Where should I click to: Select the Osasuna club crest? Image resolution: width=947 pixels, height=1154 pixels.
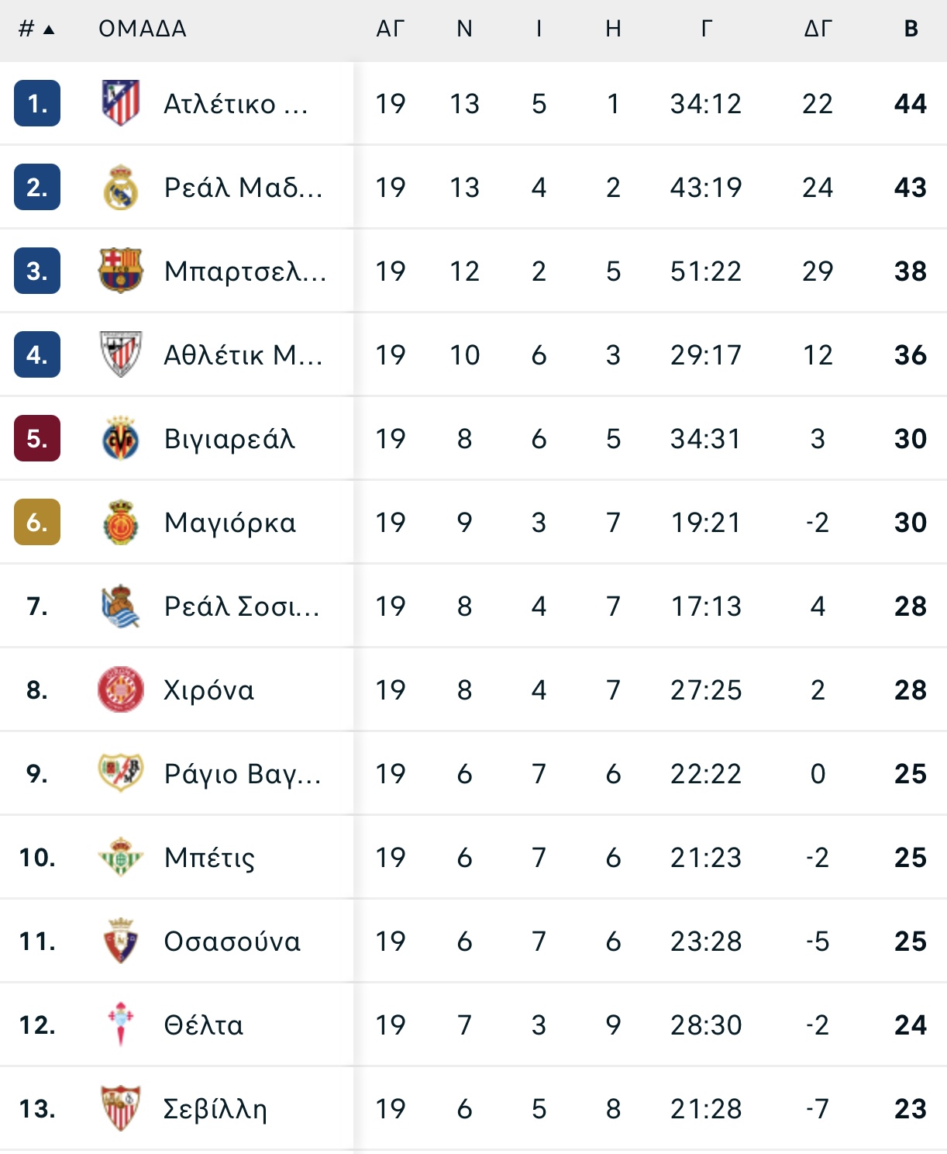[121, 941]
